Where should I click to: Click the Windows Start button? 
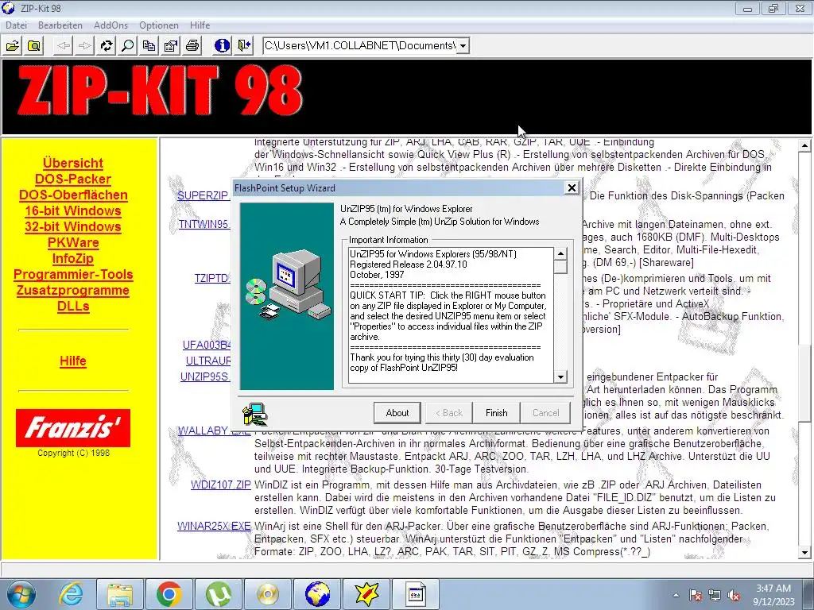pos(21,594)
